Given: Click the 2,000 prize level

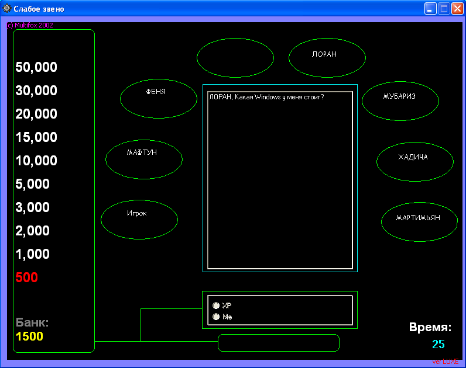Looking at the screenshot, I should pos(32,231).
